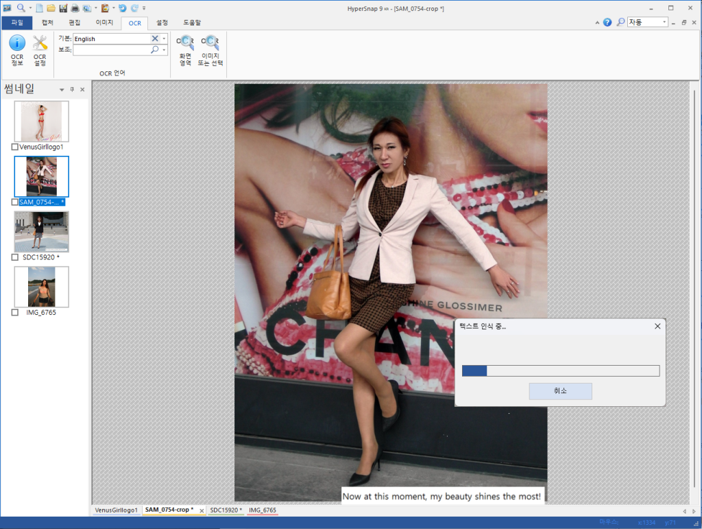Screen dimensions: 702x529
Task: Open the 썸네일 panel options dropdown
Action: tap(62, 90)
